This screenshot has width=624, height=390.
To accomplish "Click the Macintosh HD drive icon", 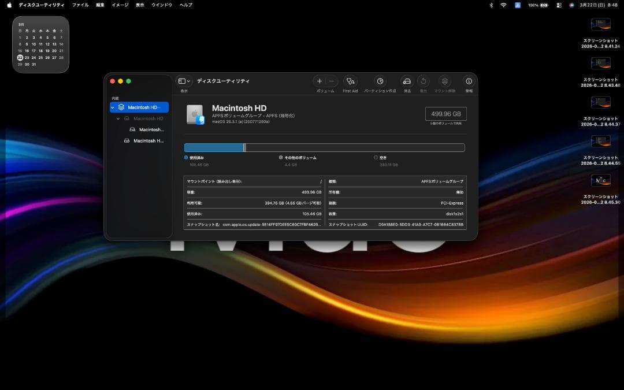I will [195, 114].
